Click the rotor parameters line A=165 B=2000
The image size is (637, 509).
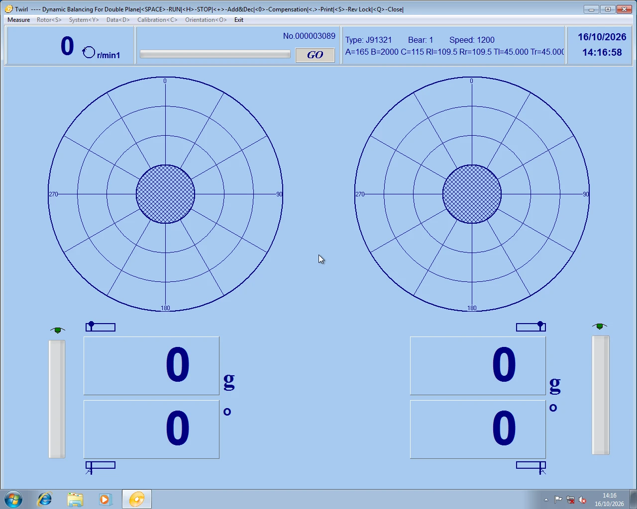[454, 52]
